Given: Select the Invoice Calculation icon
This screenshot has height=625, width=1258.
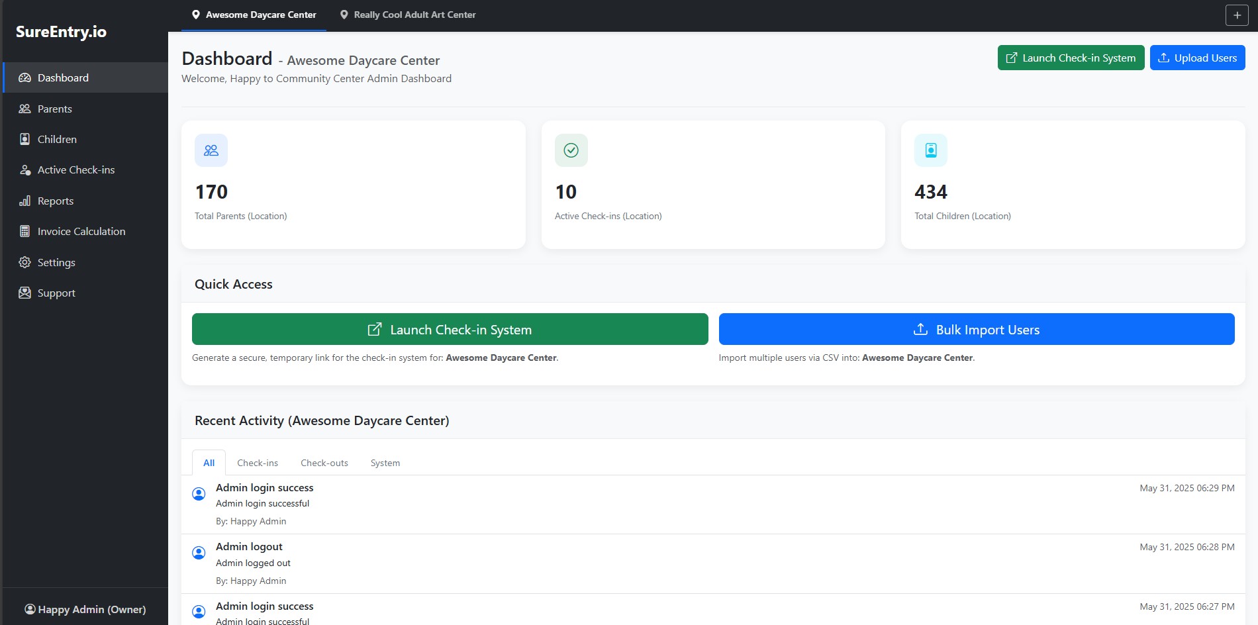Looking at the screenshot, I should coord(24,231).
